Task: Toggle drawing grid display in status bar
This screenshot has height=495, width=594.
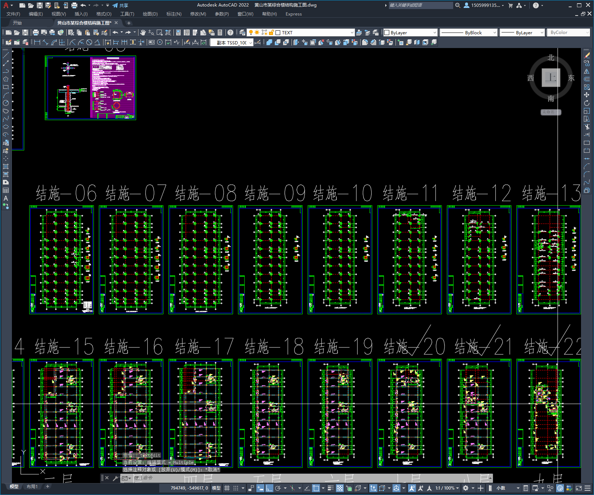Action: tap(227, 488)
